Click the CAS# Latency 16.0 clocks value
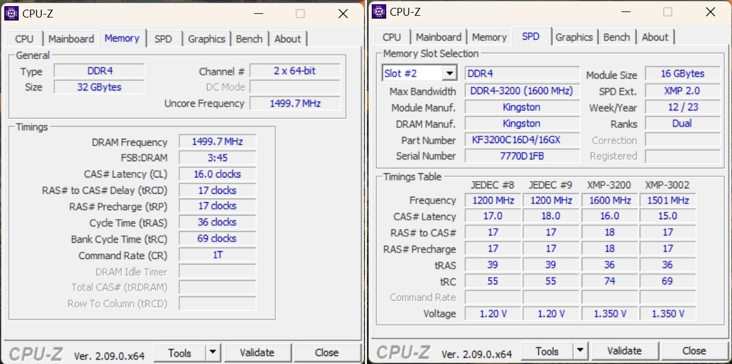Screen dimensions: 732x364 pyautogui.click(x=217, y=174)
